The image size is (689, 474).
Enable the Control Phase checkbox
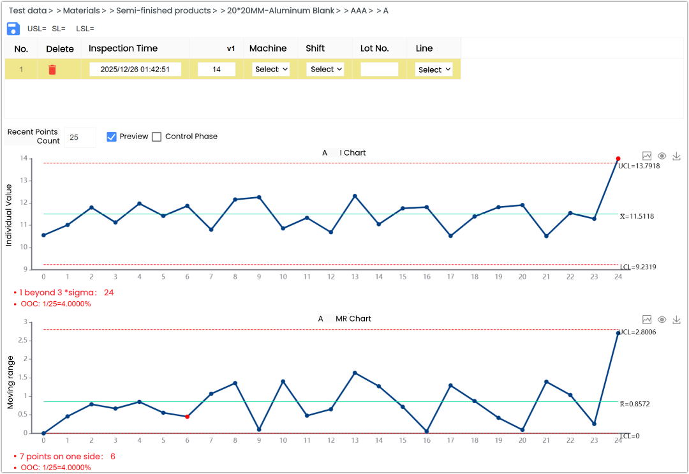click(x=157, y=137)
